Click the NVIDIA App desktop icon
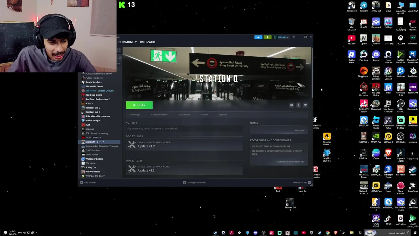This screenshot has width=419, height=236. pos(376,138)
